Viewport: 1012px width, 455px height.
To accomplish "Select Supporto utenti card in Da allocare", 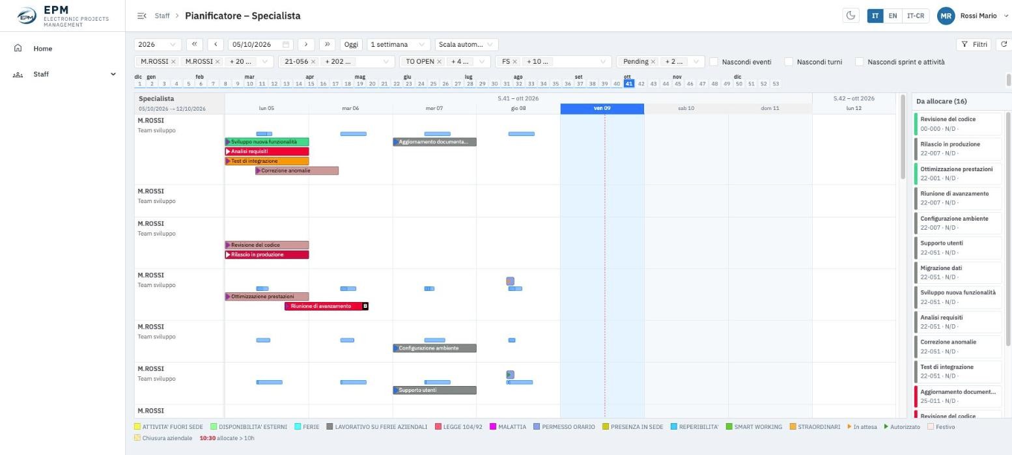I will click(958, 247).
